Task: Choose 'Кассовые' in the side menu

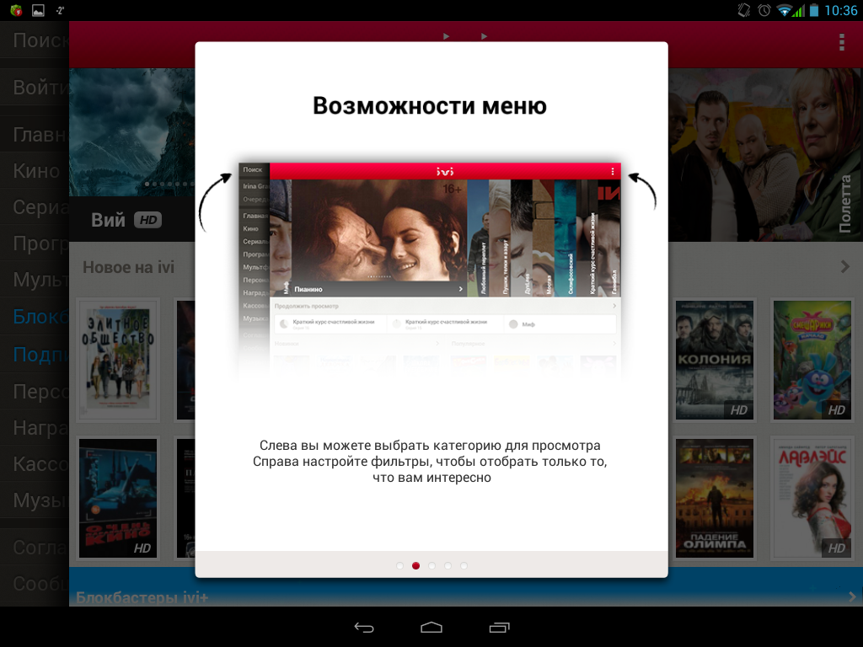Action: click(35, 464)
